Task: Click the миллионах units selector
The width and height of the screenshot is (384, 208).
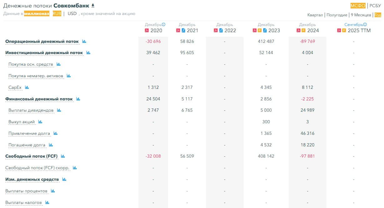Action: click(x=37, y=13)
